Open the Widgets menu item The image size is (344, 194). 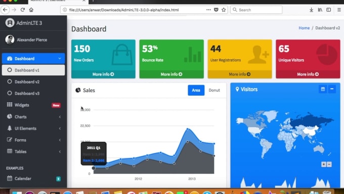33,105
